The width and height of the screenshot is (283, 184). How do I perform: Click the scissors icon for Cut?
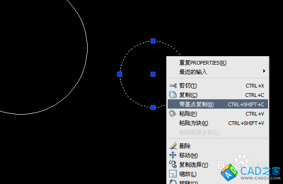tap(173, 86)
